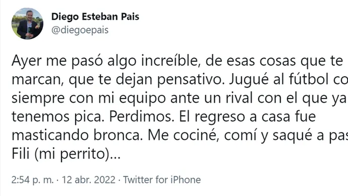Click the Twitter for iPhone source link
348x196 pixels.
[x=162, y=180]
